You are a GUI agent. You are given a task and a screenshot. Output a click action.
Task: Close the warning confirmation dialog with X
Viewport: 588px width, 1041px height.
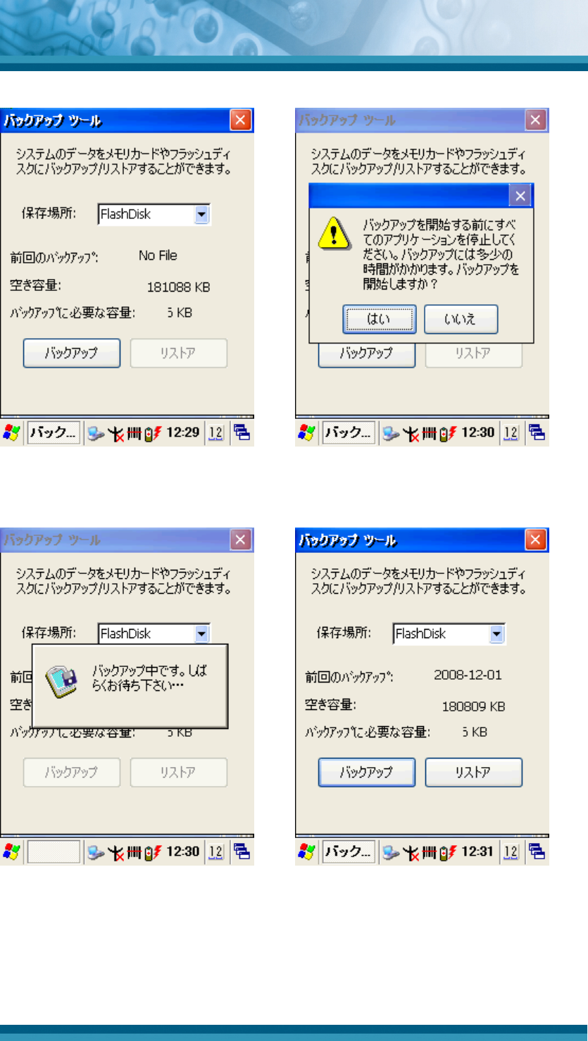pyautogui.click(x=520, y=196)
